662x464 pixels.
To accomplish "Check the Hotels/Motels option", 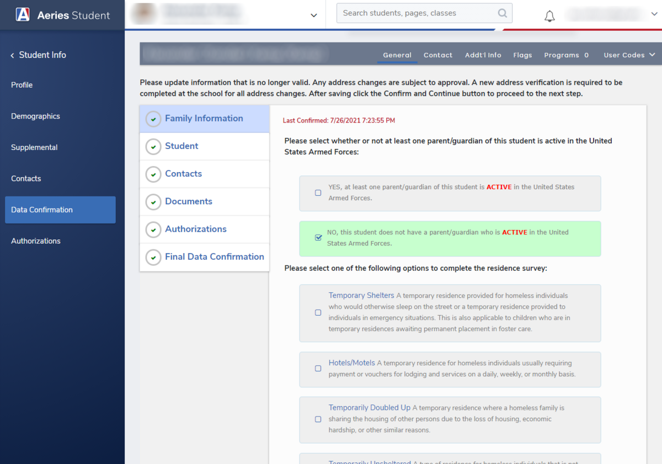I will coord(318,369).
